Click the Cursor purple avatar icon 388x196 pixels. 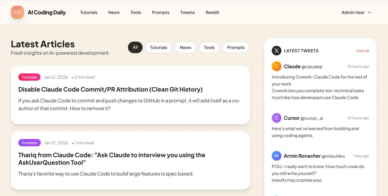(x=276, y=118)
